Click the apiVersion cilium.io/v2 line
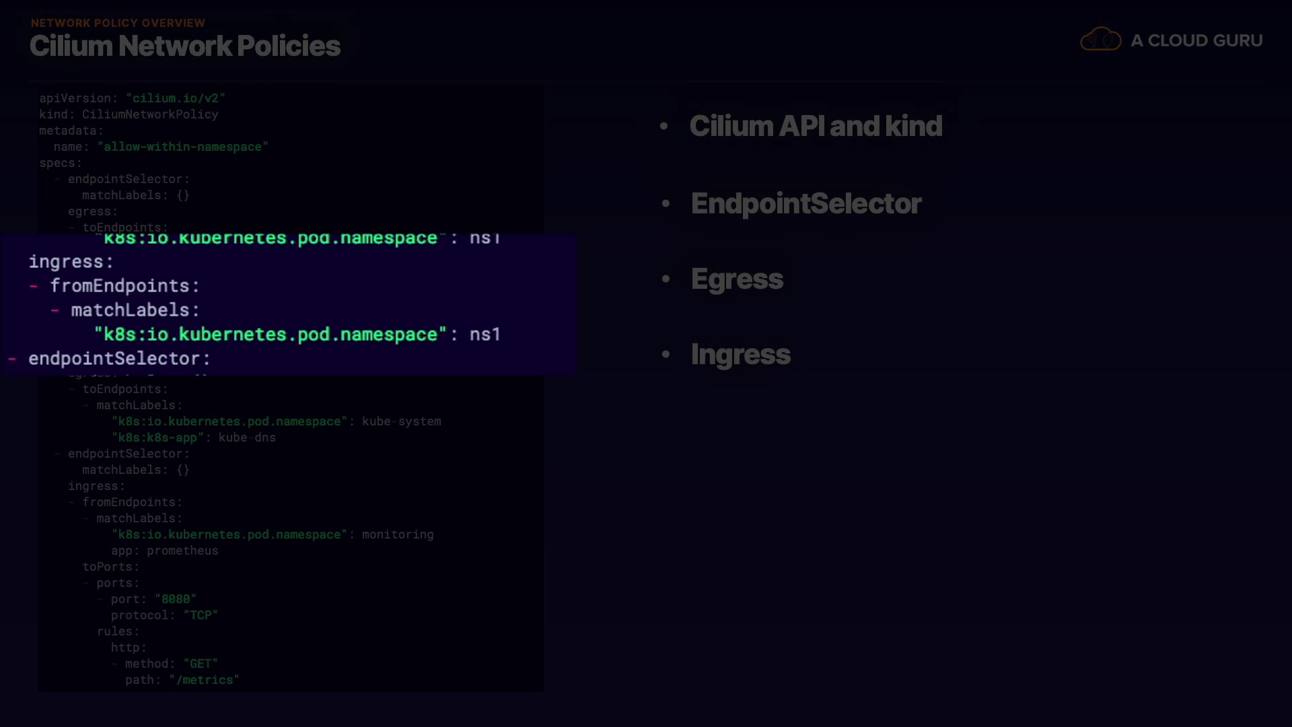The width and height of the screenshot is (1292, 727). [132, 98]
